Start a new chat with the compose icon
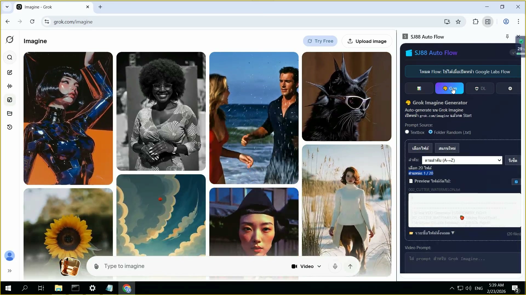 tap(10, 72)
